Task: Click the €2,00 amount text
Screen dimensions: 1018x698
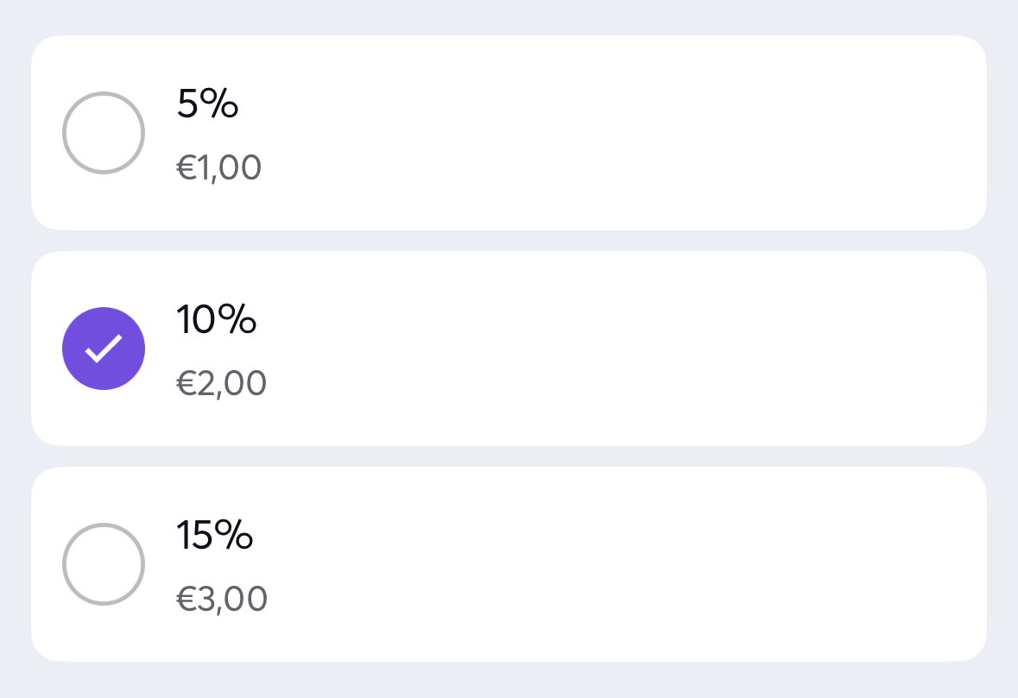Action: pos(222,383)
